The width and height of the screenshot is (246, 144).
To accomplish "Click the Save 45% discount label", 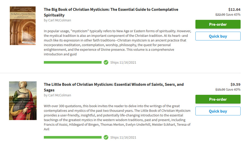I will pos(233,14).
